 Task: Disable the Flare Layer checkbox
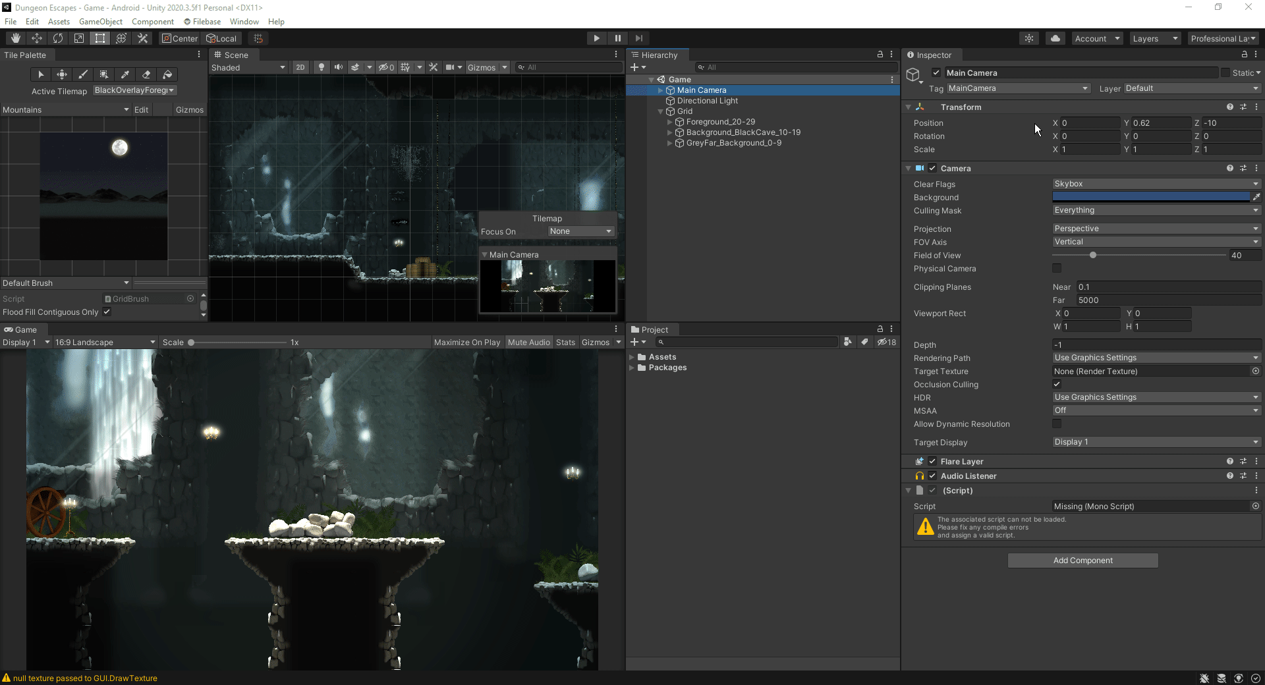coord(932,461)
